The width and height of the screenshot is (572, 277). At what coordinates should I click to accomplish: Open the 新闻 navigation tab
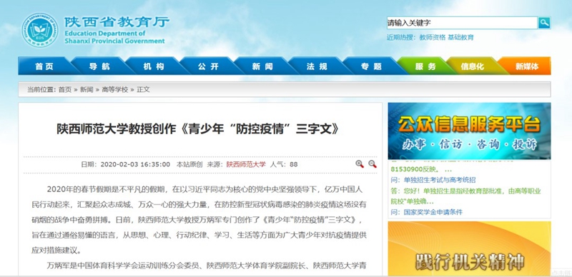(262, 66)
